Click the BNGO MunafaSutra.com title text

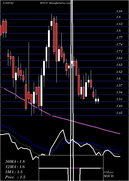point(55,3)
